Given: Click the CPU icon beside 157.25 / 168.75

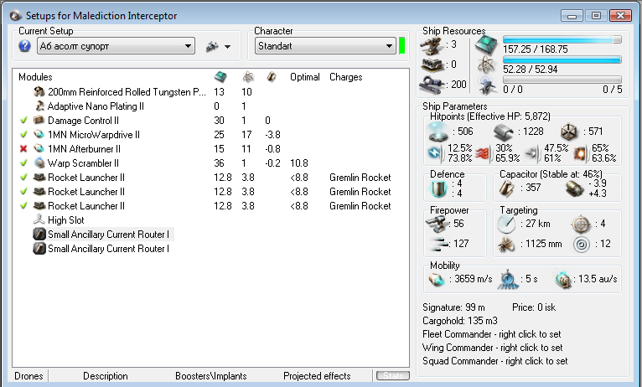Looking at the screenshot, I should (486, 44).
